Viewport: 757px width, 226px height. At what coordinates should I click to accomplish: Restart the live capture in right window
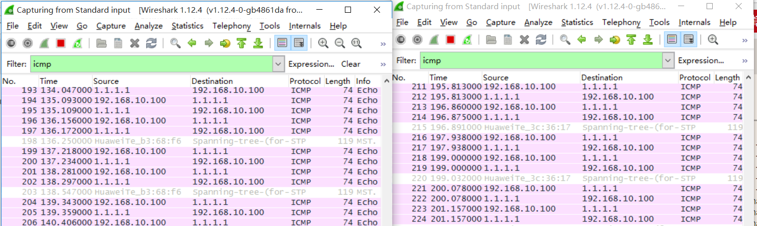click(467, 40)
